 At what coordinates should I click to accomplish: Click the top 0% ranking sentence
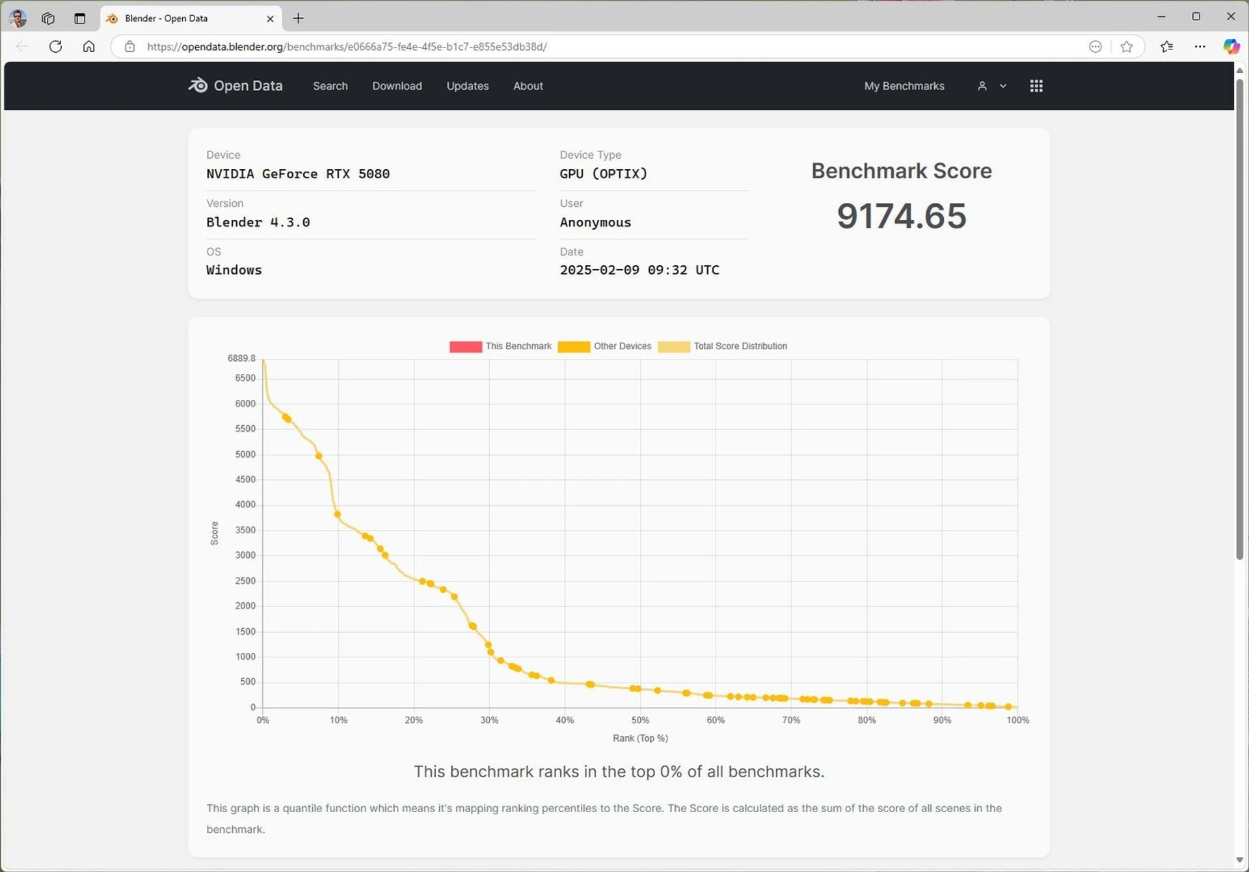tap(619, 771)
